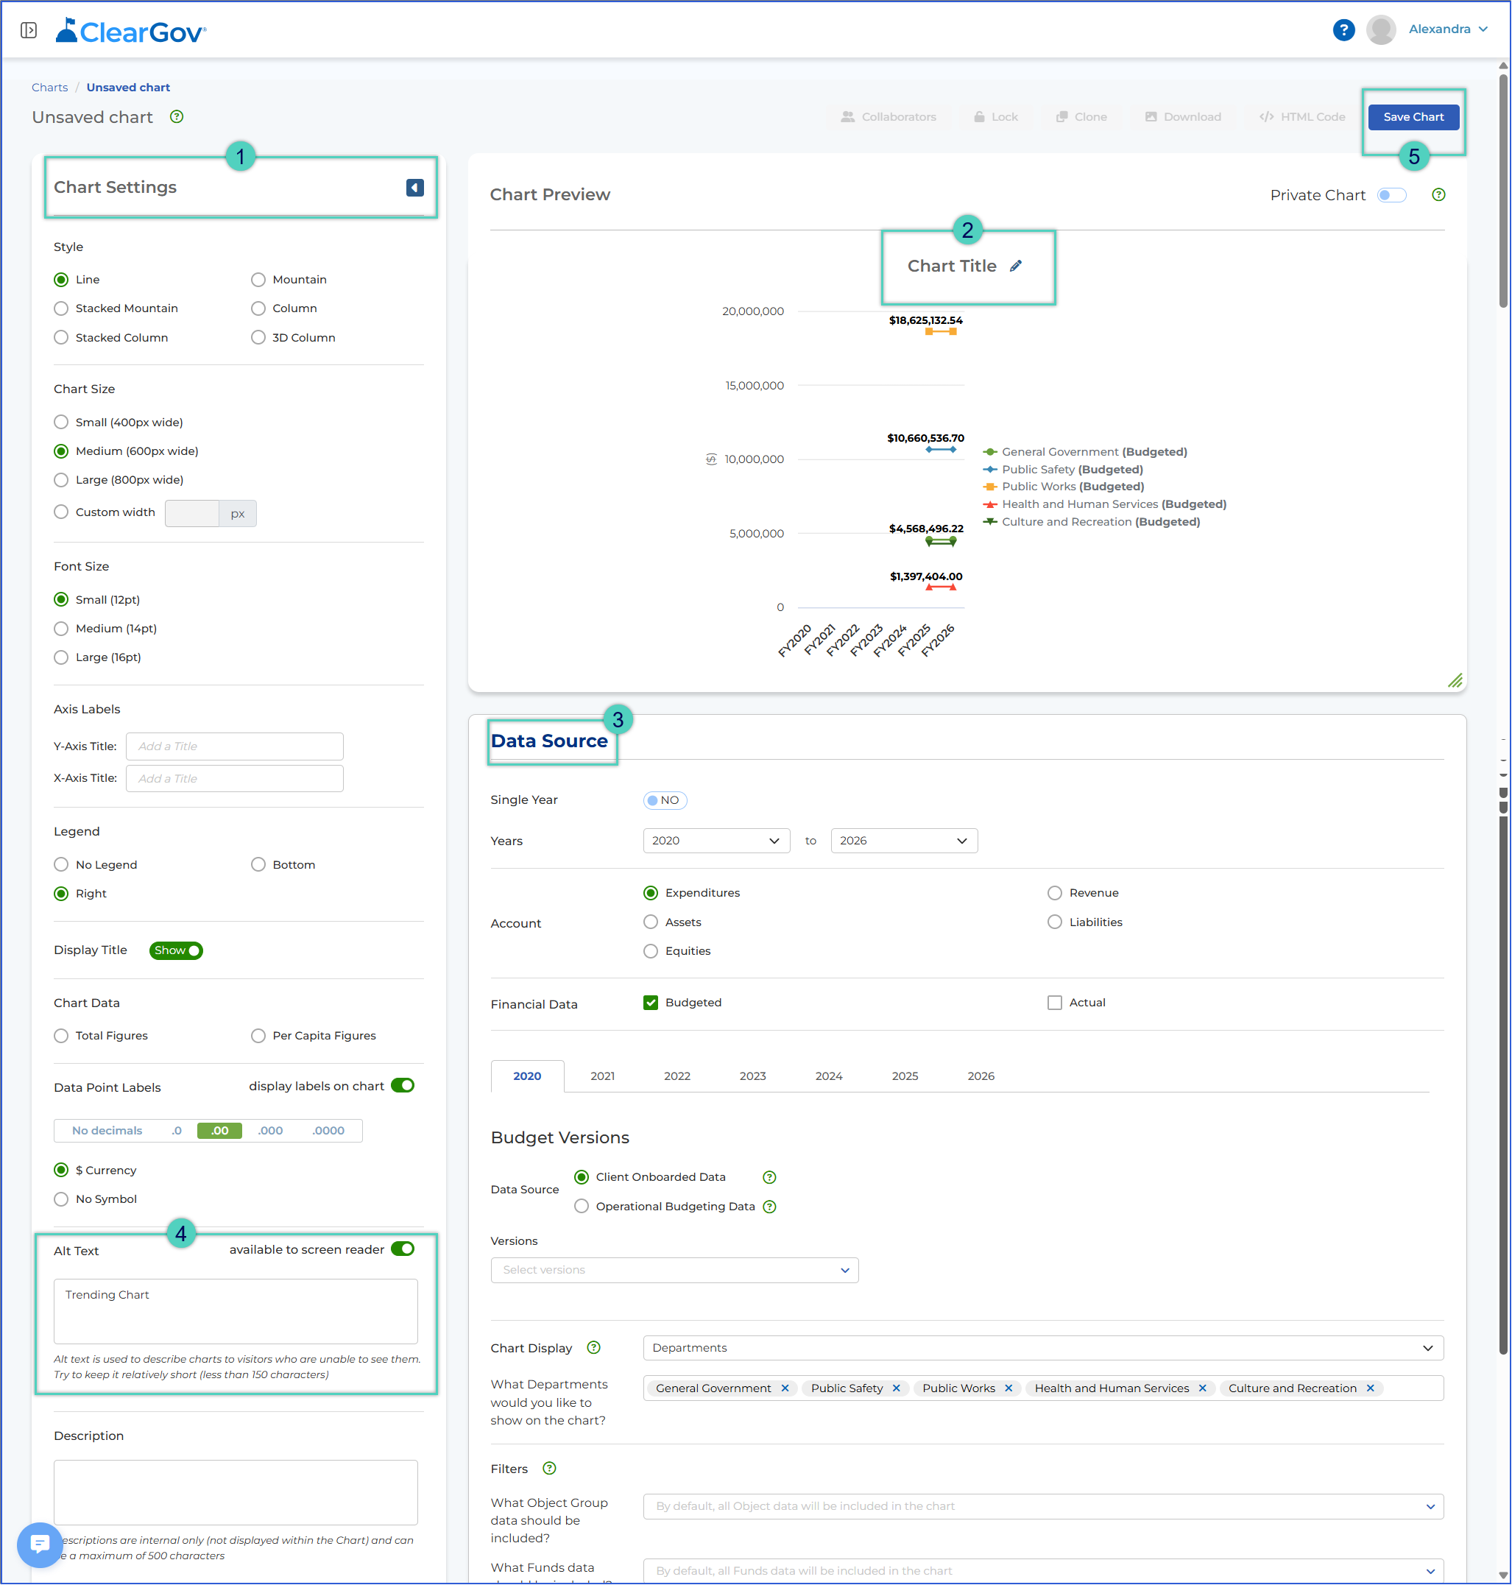
Task: Expand the Select versions dropdown
Action: pyautogui.click(x=674, y=1271)
